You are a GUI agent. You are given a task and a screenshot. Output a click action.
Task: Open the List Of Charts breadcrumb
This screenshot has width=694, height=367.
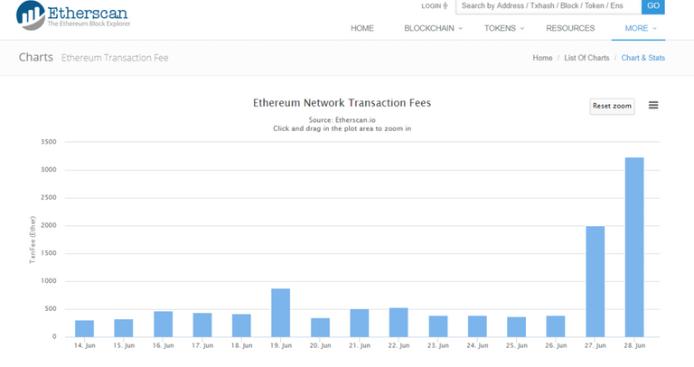586,58
